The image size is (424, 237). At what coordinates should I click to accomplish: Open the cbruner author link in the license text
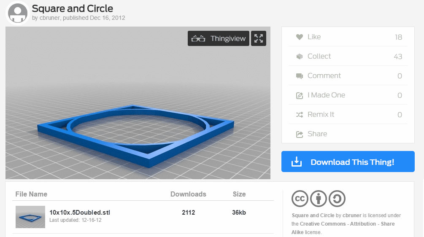[x=352, y=215]
